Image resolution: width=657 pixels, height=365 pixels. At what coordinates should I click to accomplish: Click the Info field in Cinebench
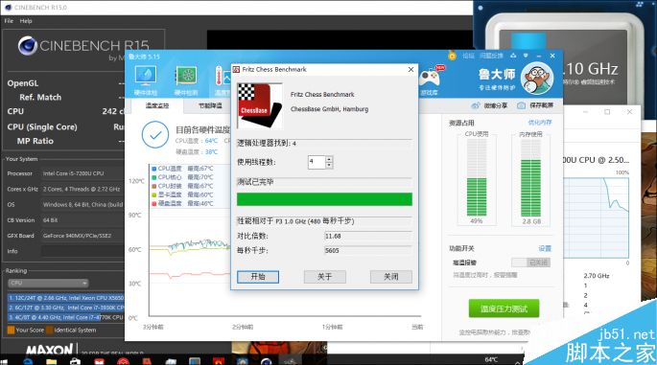(x=82, y=251)
